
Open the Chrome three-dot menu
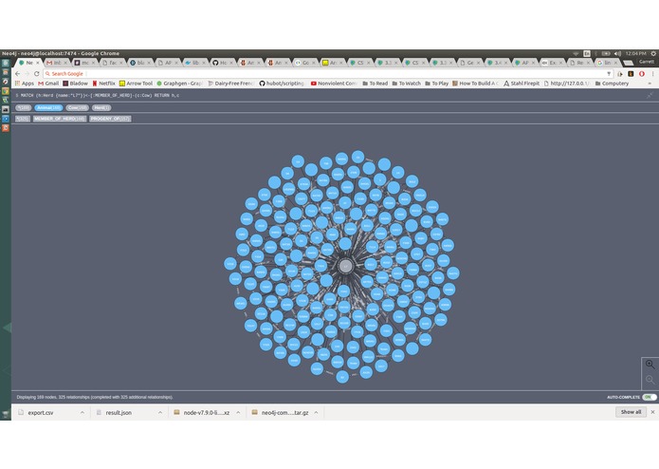(652, 74)
